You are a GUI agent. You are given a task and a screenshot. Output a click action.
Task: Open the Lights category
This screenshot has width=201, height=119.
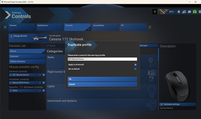click(x=56, y=91)
